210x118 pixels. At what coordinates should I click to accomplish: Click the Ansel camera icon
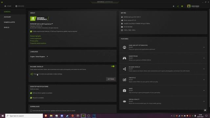point(124,90)
